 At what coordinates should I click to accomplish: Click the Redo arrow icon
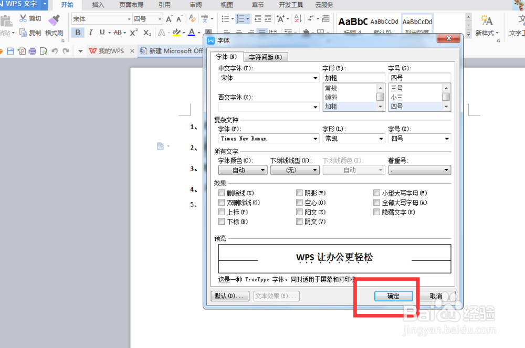66,51
